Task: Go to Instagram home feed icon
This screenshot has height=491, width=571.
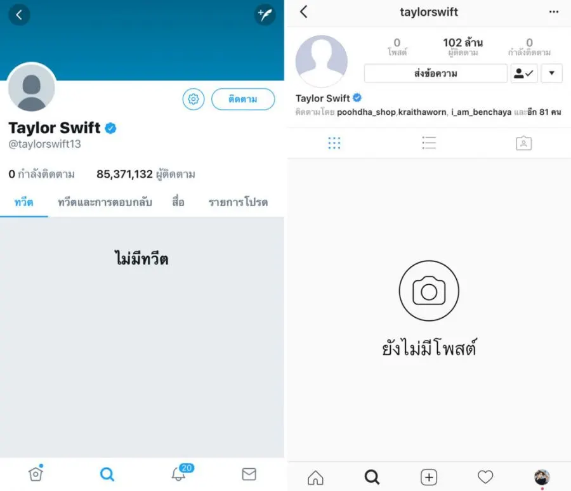Action: [x=315, y=478]
